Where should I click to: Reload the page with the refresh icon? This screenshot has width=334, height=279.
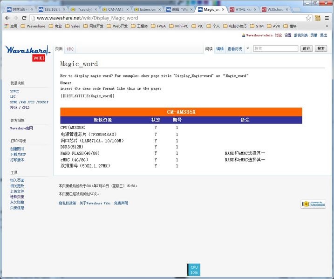[x=24, y=18]
